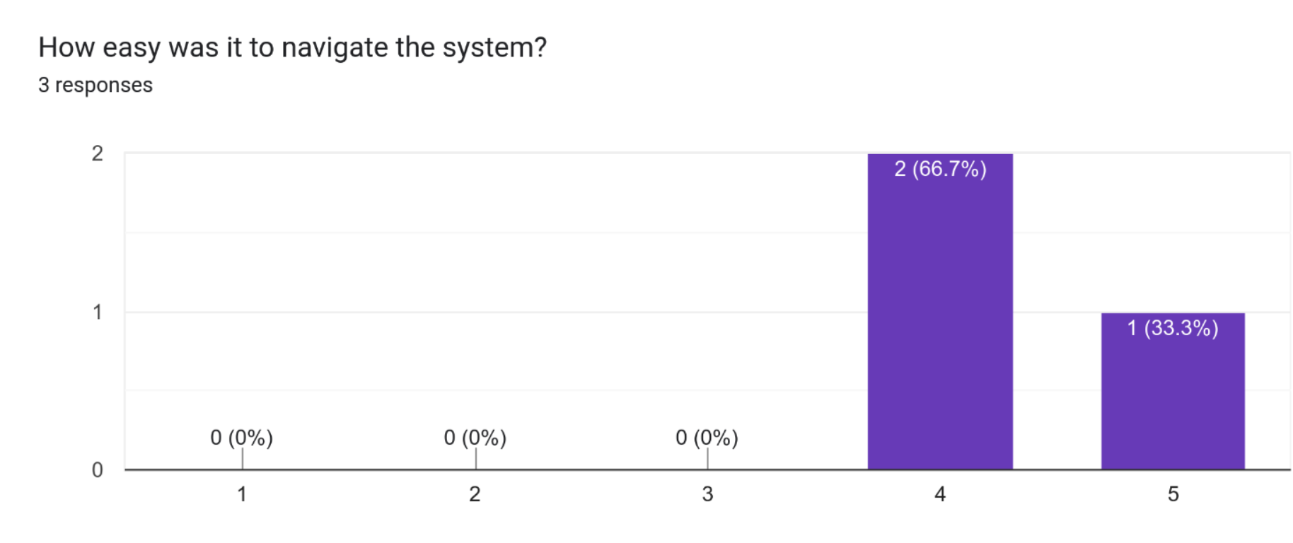This screenshot has width=1293, height=543.
Task: Click the "0 (0%)" label above rating 3
Action: click(x=707, y=438)
